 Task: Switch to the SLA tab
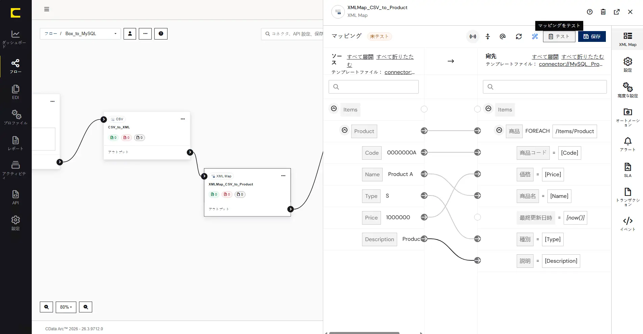pyautogui.click(x=627, y=170)
